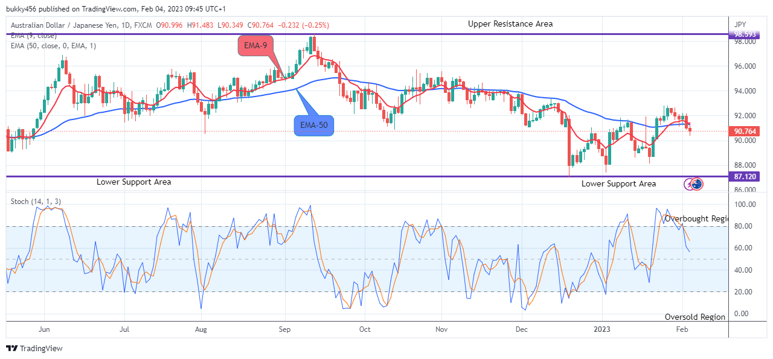
Task: Open the EMA (50, close, 0, EMA, 1) legend
Action: pyautogui.click(x=53, y=46)
